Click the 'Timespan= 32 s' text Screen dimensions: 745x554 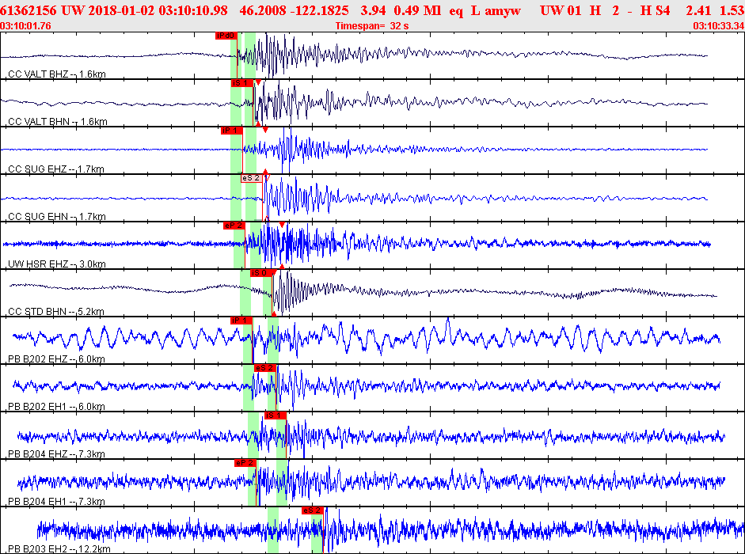coord(372,25)
